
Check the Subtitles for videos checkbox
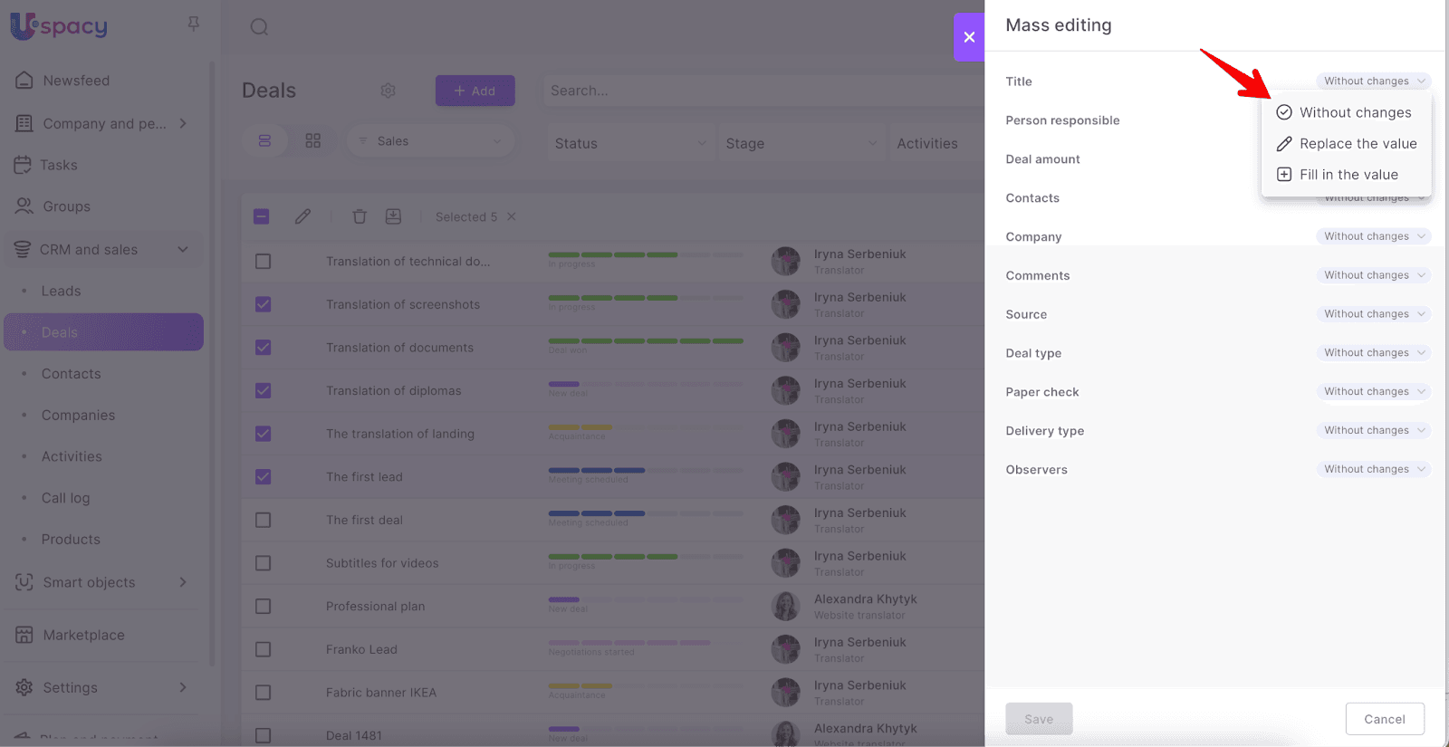(x=263, y=563)
